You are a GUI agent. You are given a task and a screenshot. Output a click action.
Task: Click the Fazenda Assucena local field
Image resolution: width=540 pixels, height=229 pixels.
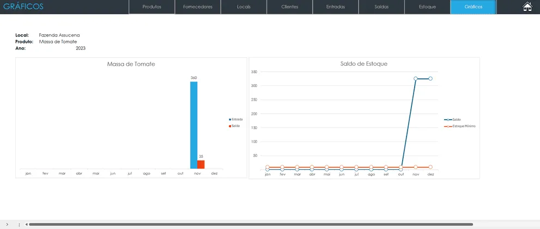pyautogui.click(x=59, y=35)
